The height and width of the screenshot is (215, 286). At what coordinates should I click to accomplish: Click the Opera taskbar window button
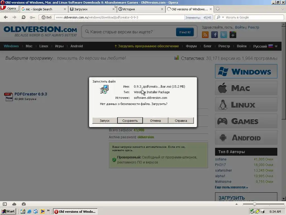(x=75, y=212)
